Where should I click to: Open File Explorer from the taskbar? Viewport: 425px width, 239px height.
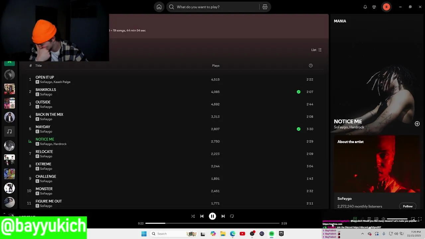[223, 234]
